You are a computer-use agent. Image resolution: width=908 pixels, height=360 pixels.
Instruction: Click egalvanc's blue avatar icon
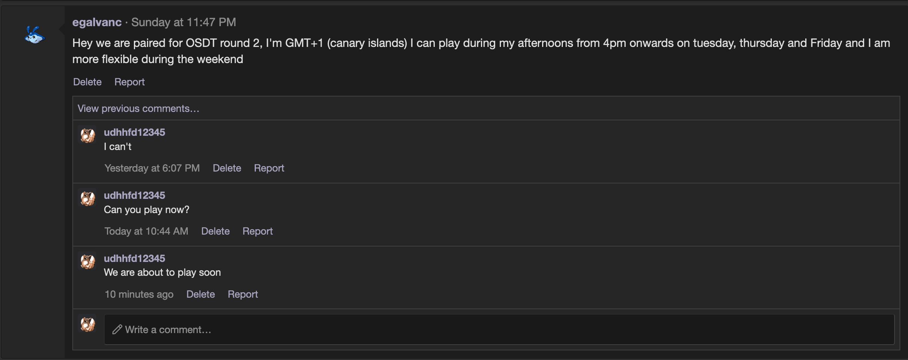(x=35, y=35)
